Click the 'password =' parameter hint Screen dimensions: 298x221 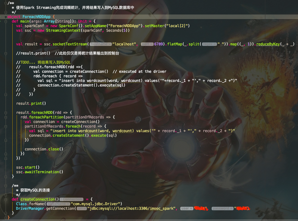(x=222, y=208)
